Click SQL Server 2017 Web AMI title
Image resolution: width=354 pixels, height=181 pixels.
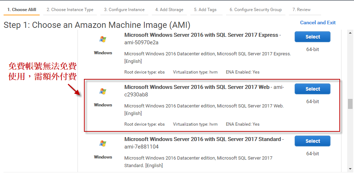coord(197,87)
